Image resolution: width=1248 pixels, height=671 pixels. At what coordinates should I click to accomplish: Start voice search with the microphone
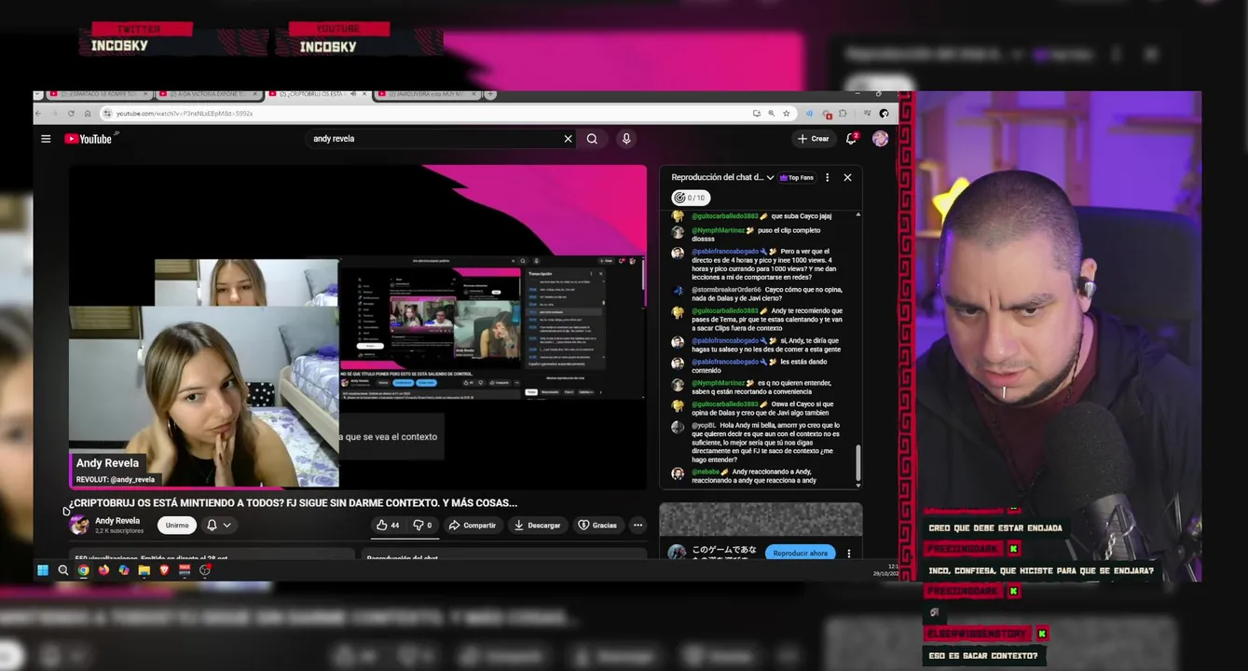click(626, 139)
